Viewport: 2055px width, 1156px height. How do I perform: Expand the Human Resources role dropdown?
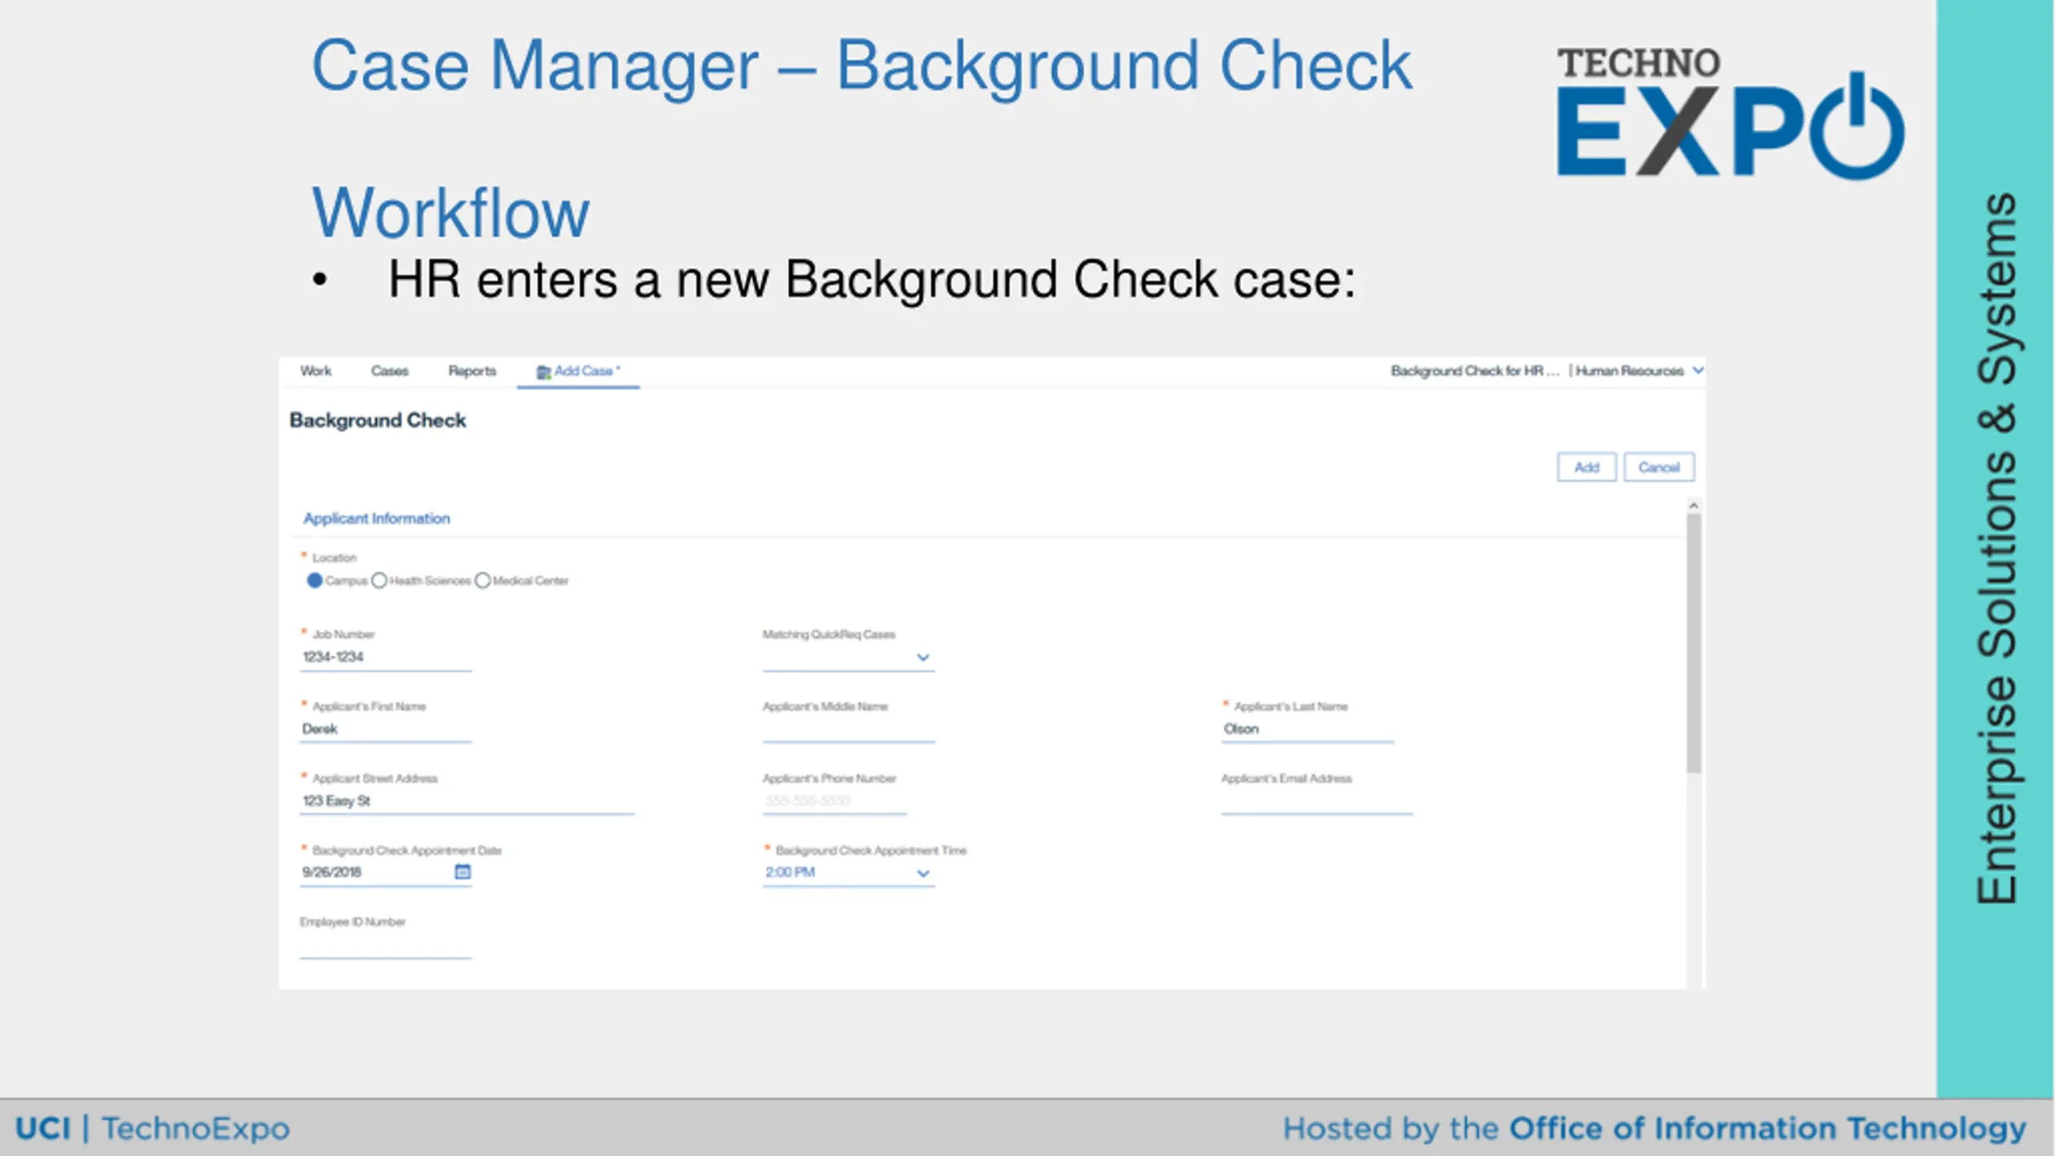[1698, 370]
